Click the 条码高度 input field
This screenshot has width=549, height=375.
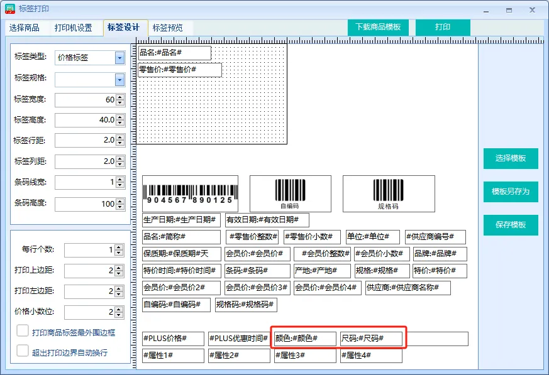click(x=85, y=204)
